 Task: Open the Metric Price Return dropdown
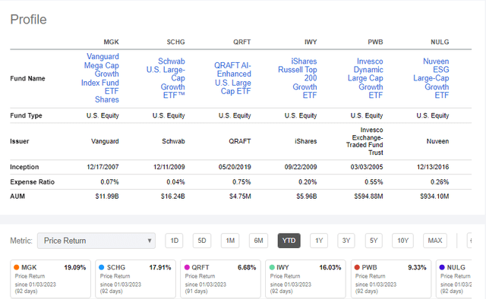point(96,241)
